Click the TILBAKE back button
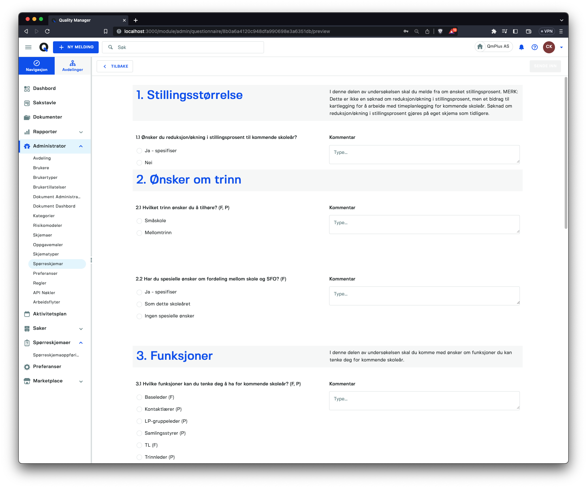 (x=115, y=66)
